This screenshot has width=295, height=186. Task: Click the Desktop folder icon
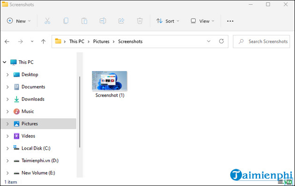[16, 75]
